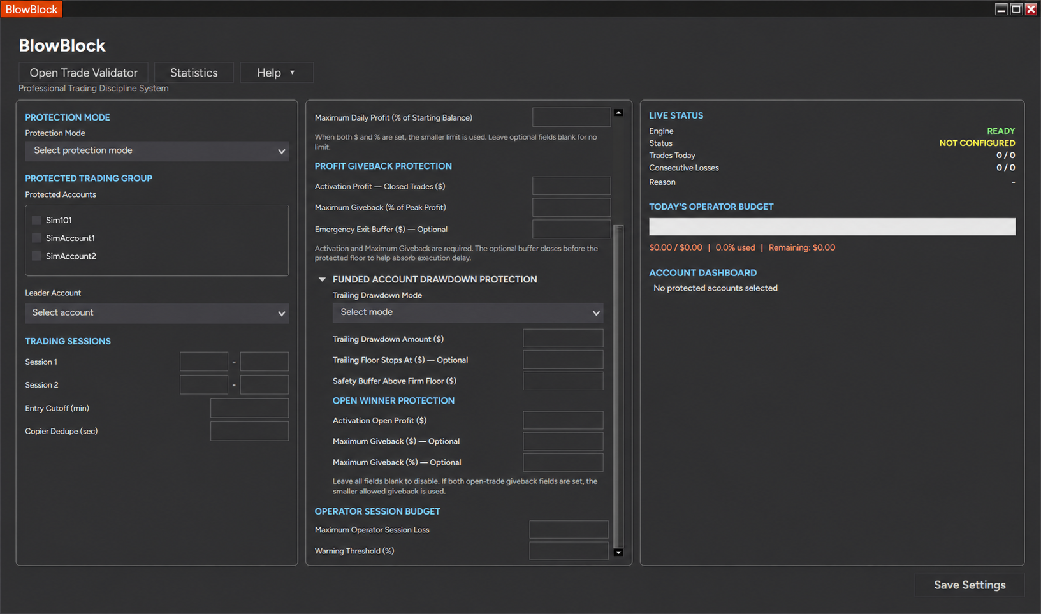
Task: Click the READY engine status value
Action: tap(1001, 131)
